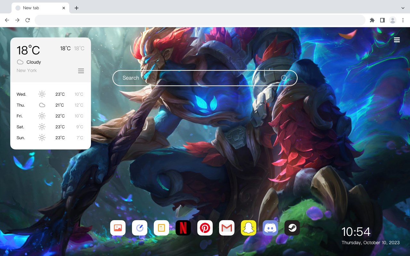Viewport: 410px width, 256px height.
Task: Click Thursday's 21°C high temperature
Action: click(x=60, y=105)
